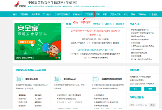Click the 图像校对 link under 学籍查询

22,106
